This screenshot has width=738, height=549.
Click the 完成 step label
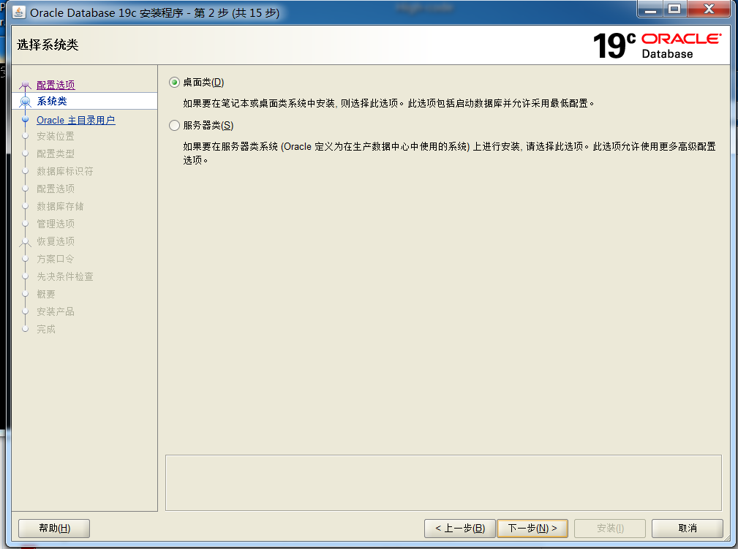[46, 329]
